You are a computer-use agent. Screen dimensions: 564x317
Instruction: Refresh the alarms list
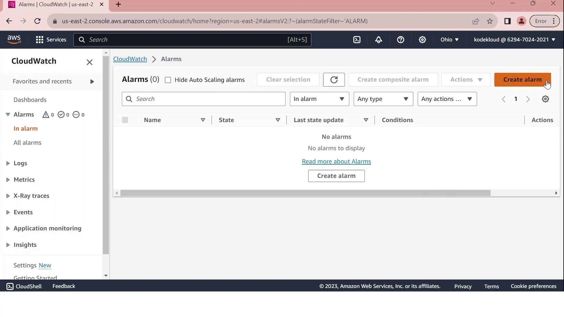[x=334, y=80]
